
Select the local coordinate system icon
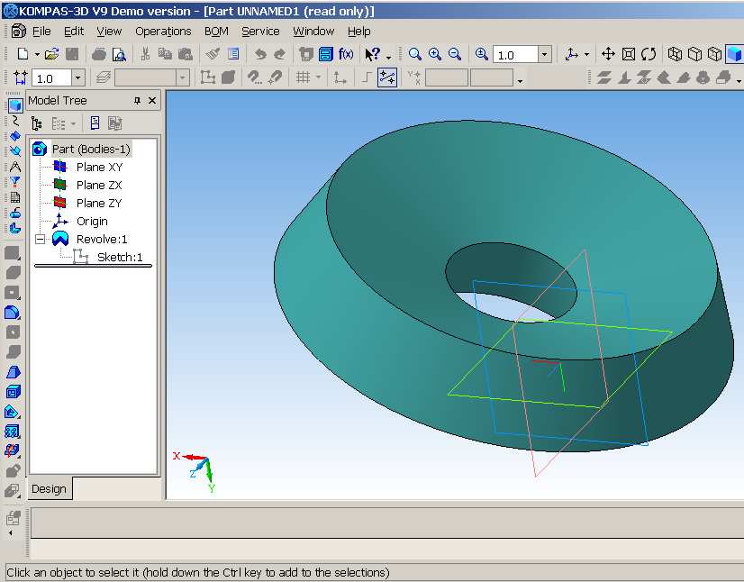click(x=340, y=77)
